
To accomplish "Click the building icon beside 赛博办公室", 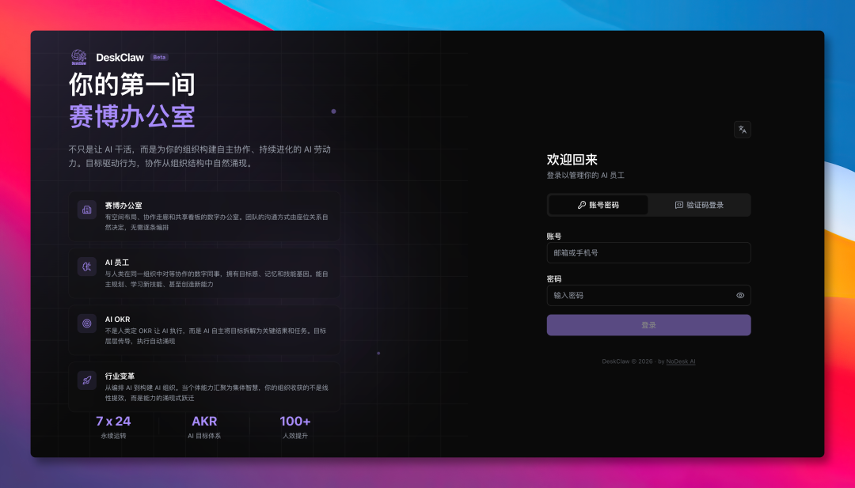I will 86,210.
